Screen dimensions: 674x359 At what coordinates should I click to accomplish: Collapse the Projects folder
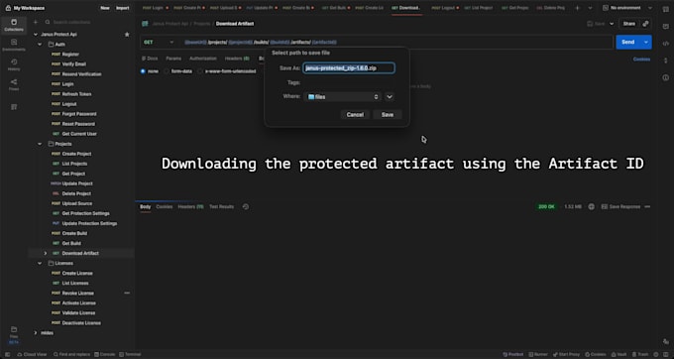(40, 144)
